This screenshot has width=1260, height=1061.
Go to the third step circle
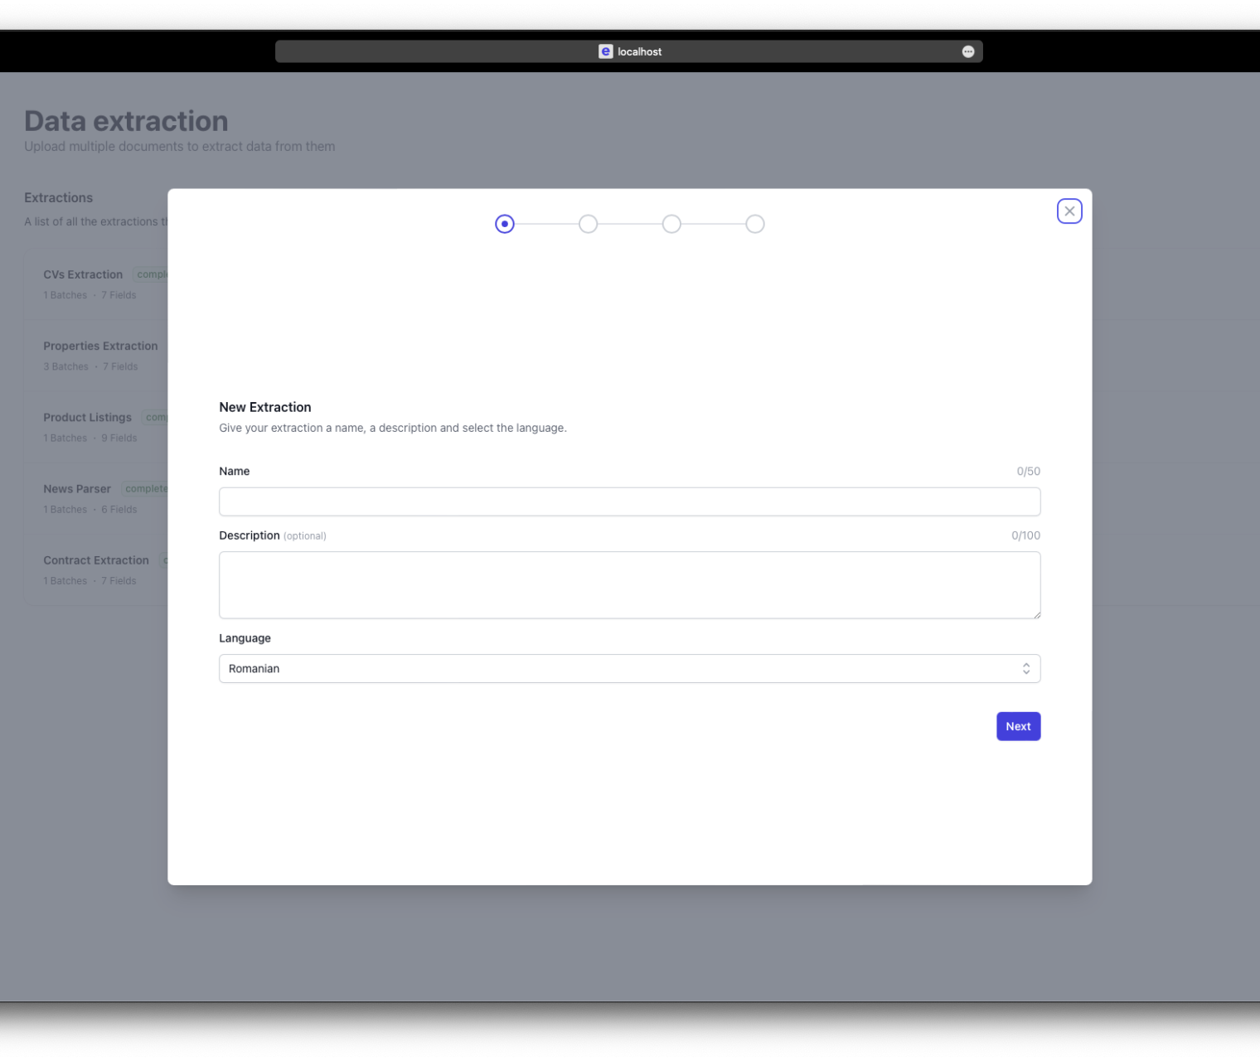[x=671, y=224]
